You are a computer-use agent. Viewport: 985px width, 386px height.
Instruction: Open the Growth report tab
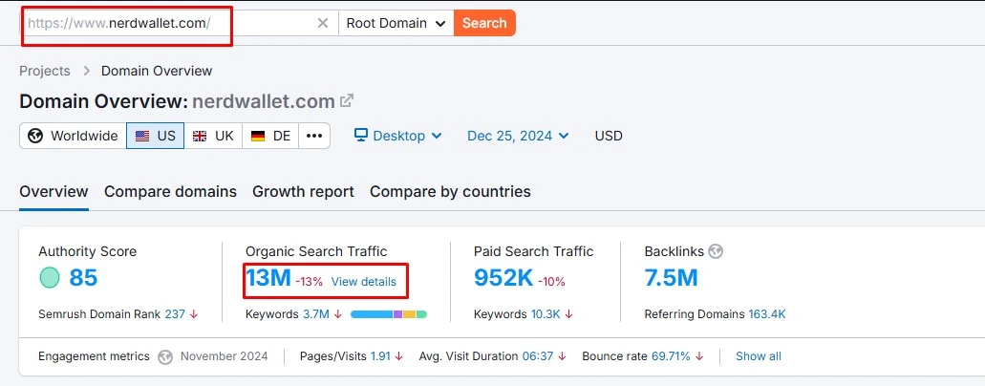(x=303, y=192)
